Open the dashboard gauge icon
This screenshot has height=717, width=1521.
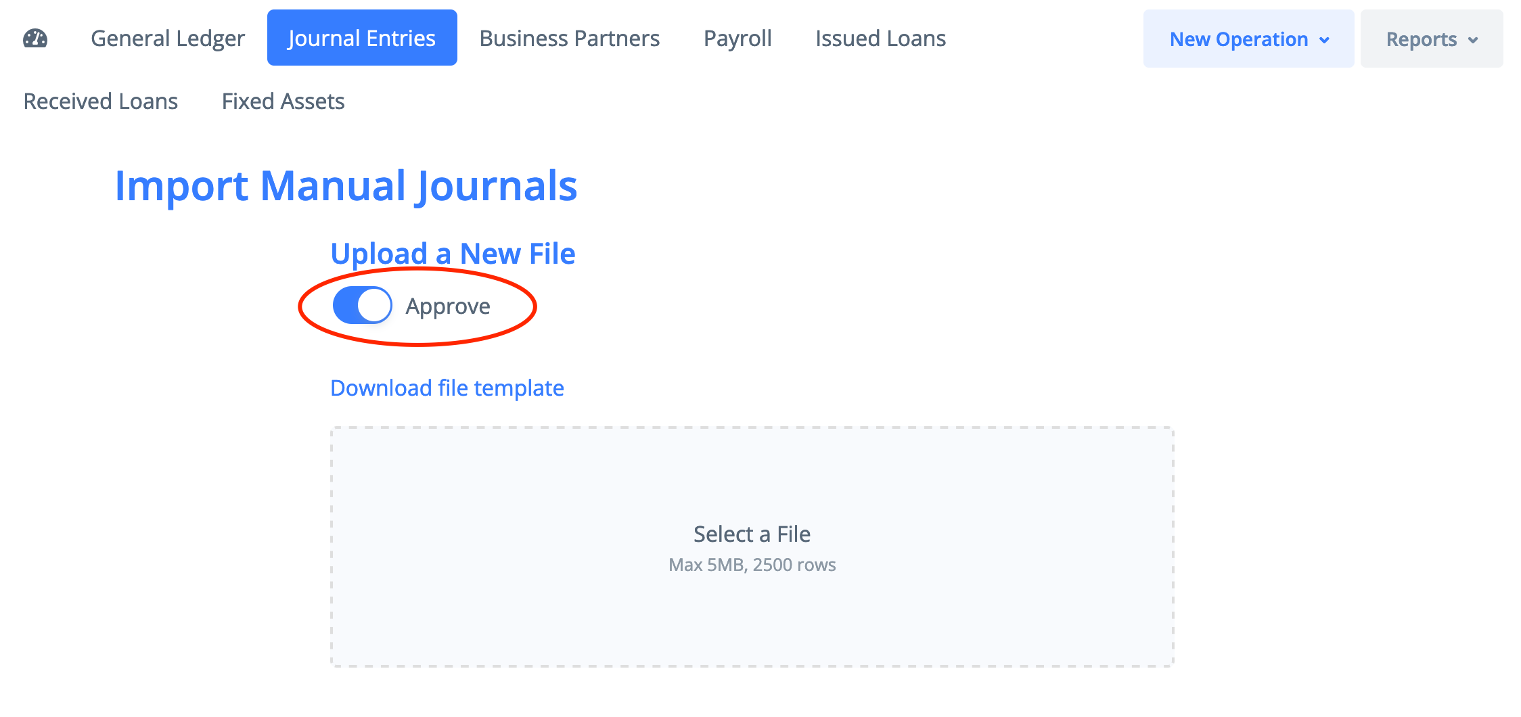coord(35,39)
